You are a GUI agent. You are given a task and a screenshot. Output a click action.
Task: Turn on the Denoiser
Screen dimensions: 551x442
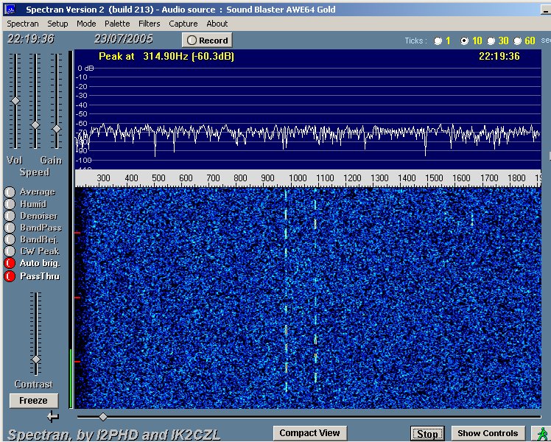10,216
